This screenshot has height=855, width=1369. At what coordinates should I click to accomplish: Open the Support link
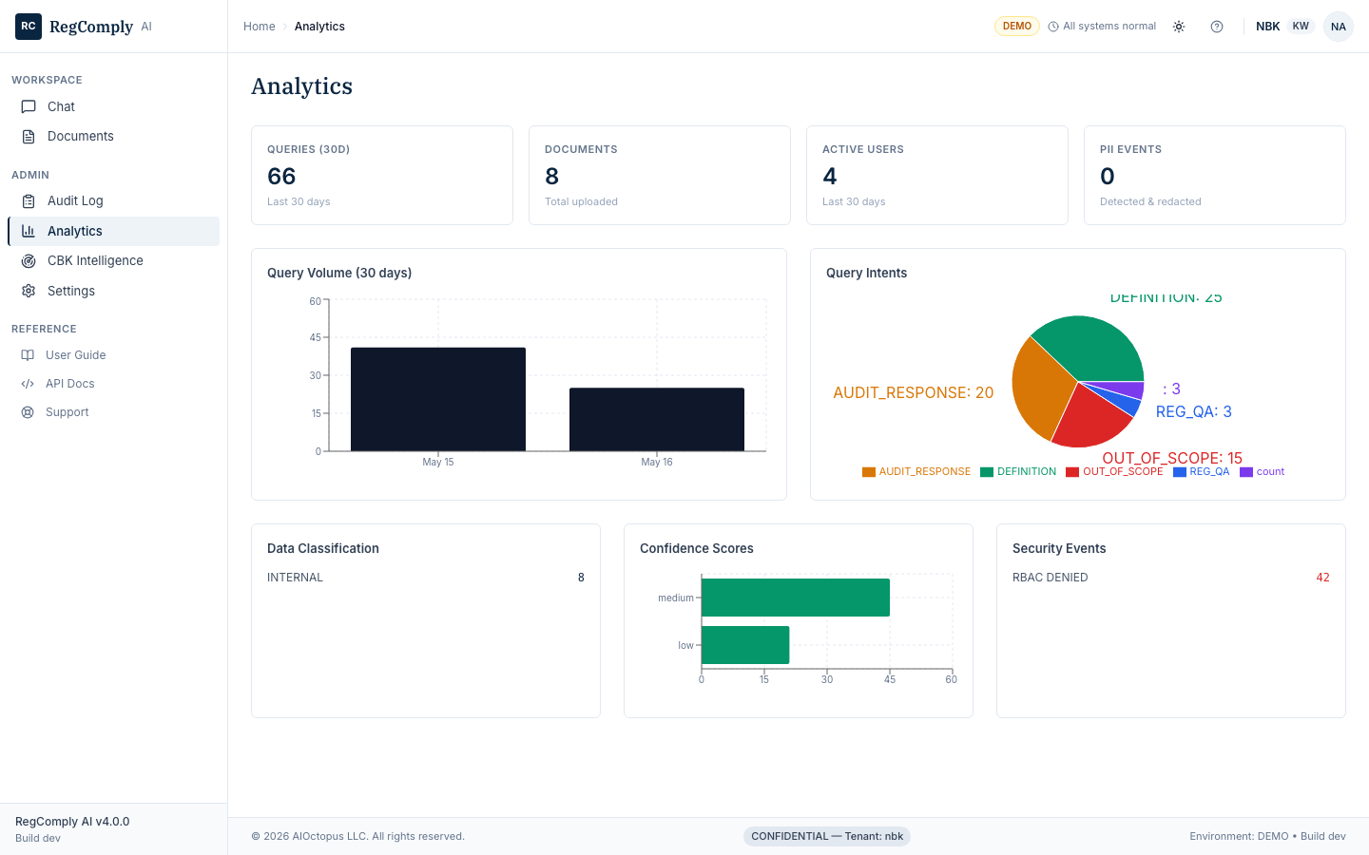coord(113,412)
